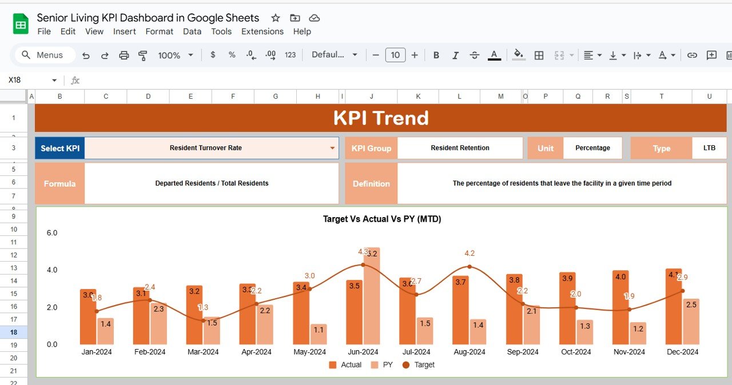Click format as percent button
Image resolution: width=732 pixels, height=385 pixels.
(232, 55)
